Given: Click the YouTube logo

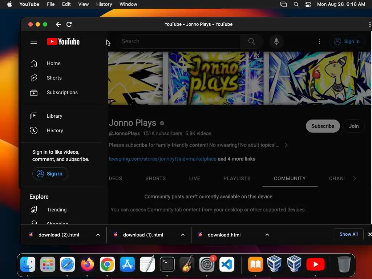Looking at the screenshot, I should pos(63,41).
